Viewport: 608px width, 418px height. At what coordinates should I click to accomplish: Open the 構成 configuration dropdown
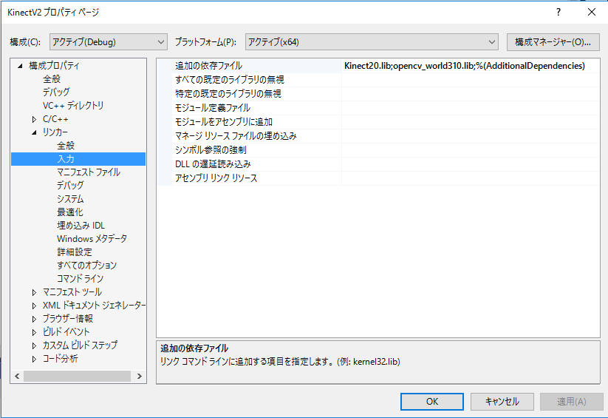(109, 42)
